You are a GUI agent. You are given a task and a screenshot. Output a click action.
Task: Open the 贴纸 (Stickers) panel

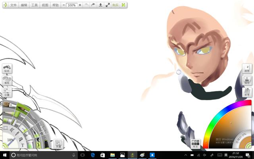7,69
